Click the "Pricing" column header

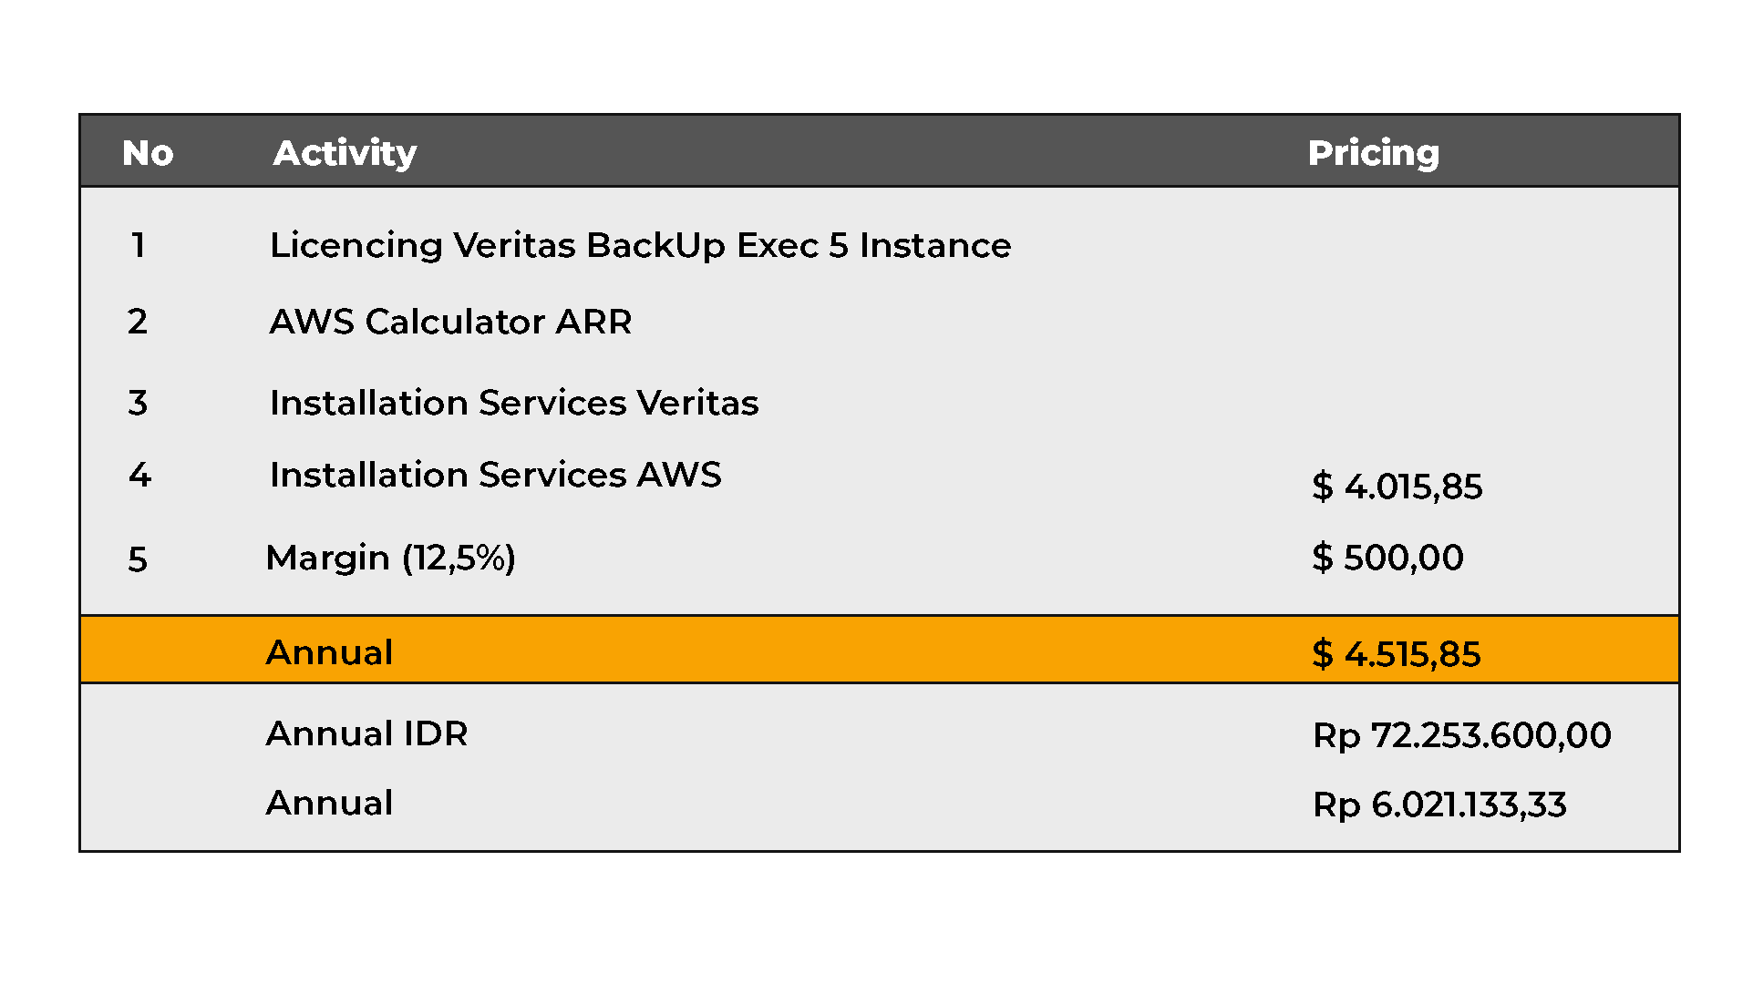1373,153
